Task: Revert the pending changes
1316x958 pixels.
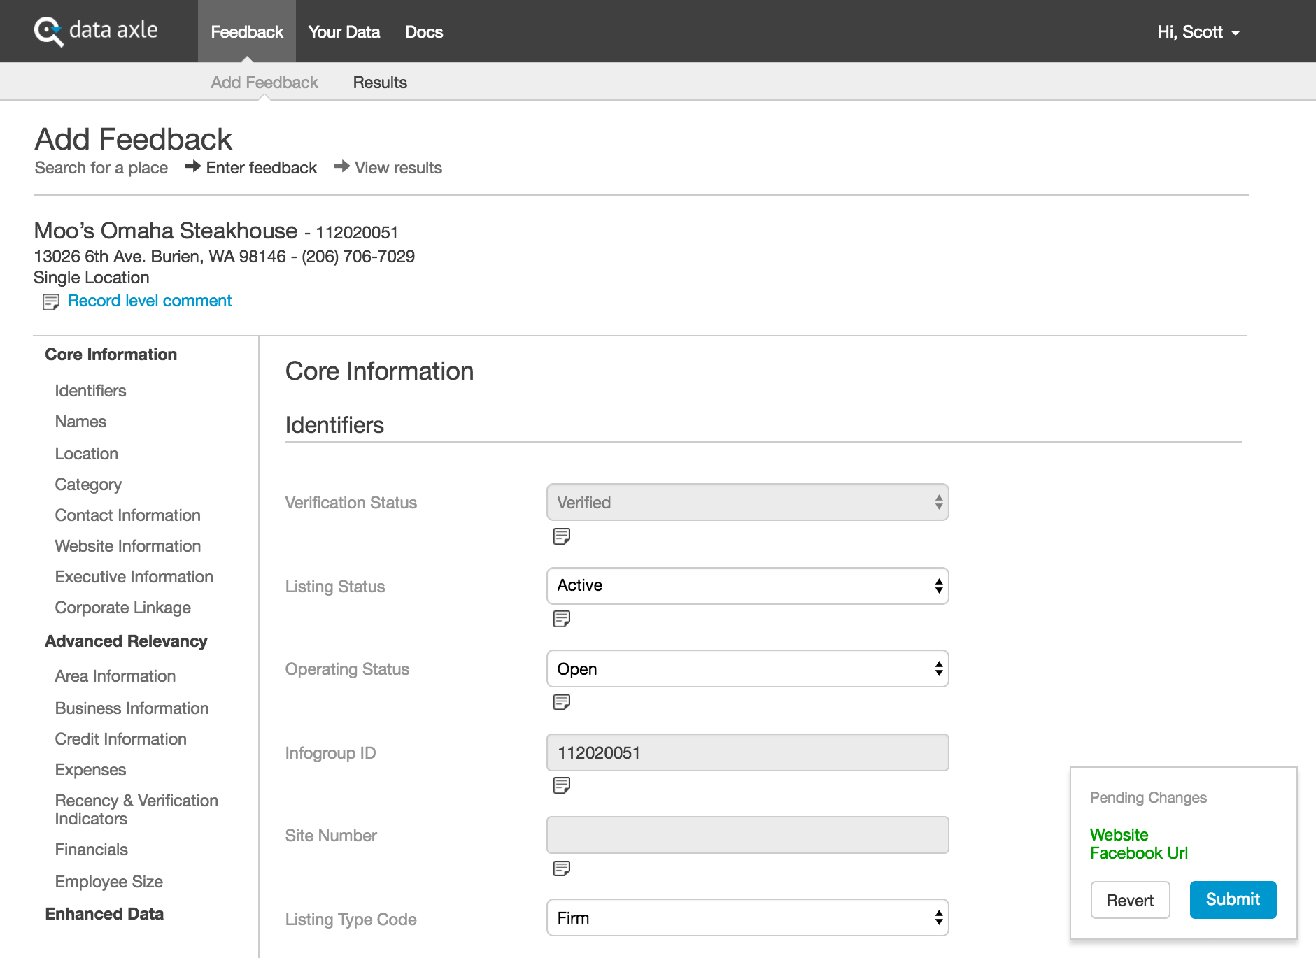Action: [1129, 901]
